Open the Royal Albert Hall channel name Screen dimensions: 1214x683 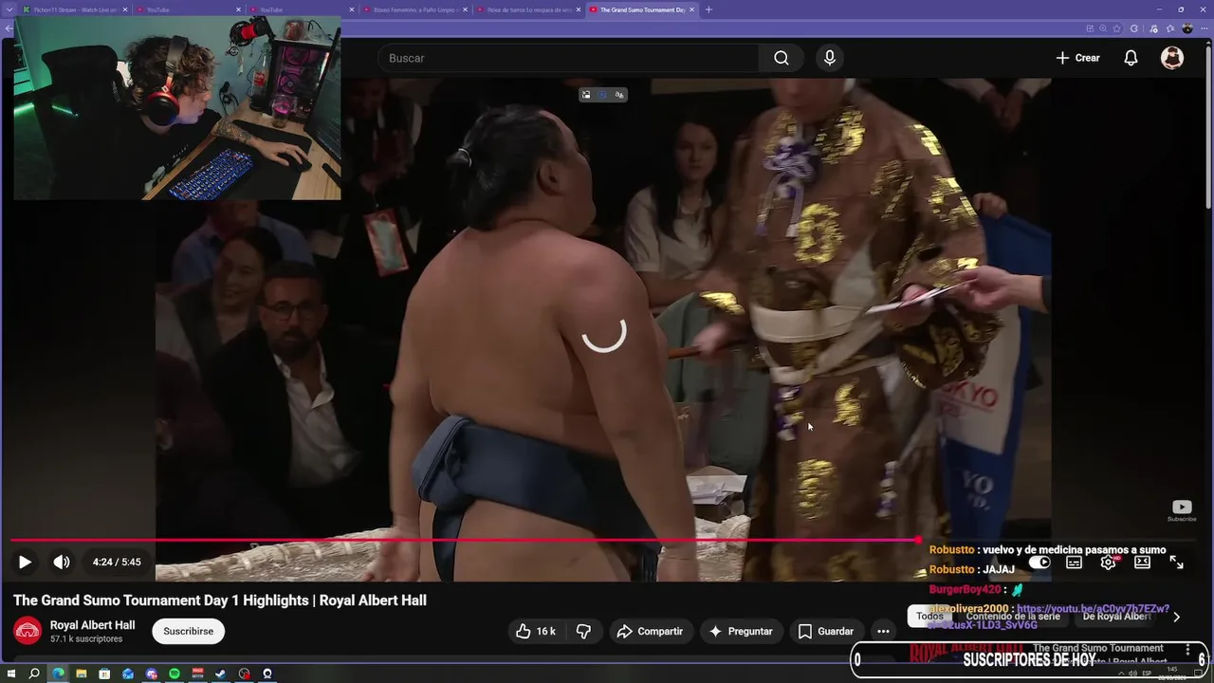(92, 625)
